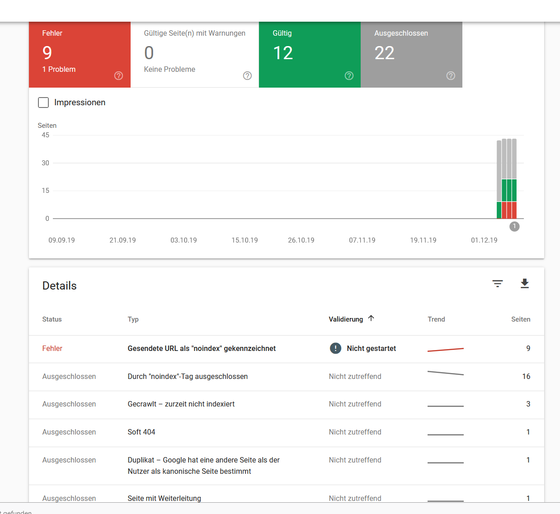Open row Durch "noindex"-Tag ausgeschlossen

pos(287,377)
